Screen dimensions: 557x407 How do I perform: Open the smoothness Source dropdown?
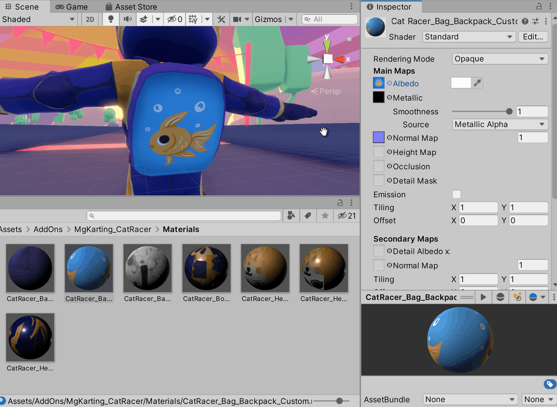click(500, 124)
